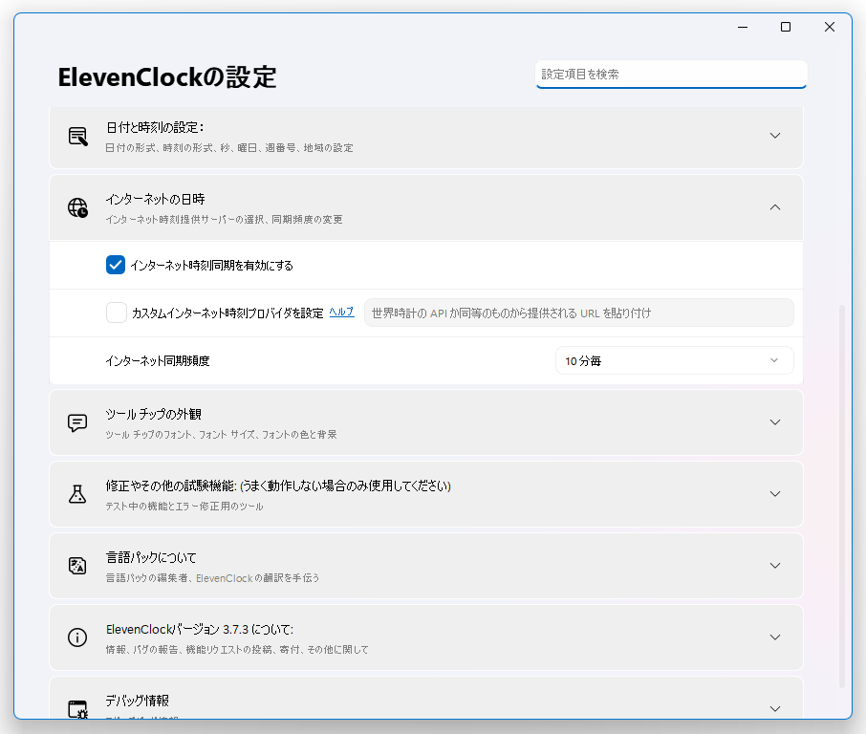Screen dimensions: 866x734
Task: Click the デバッグ情報 heading text
Action: (137, 701)
